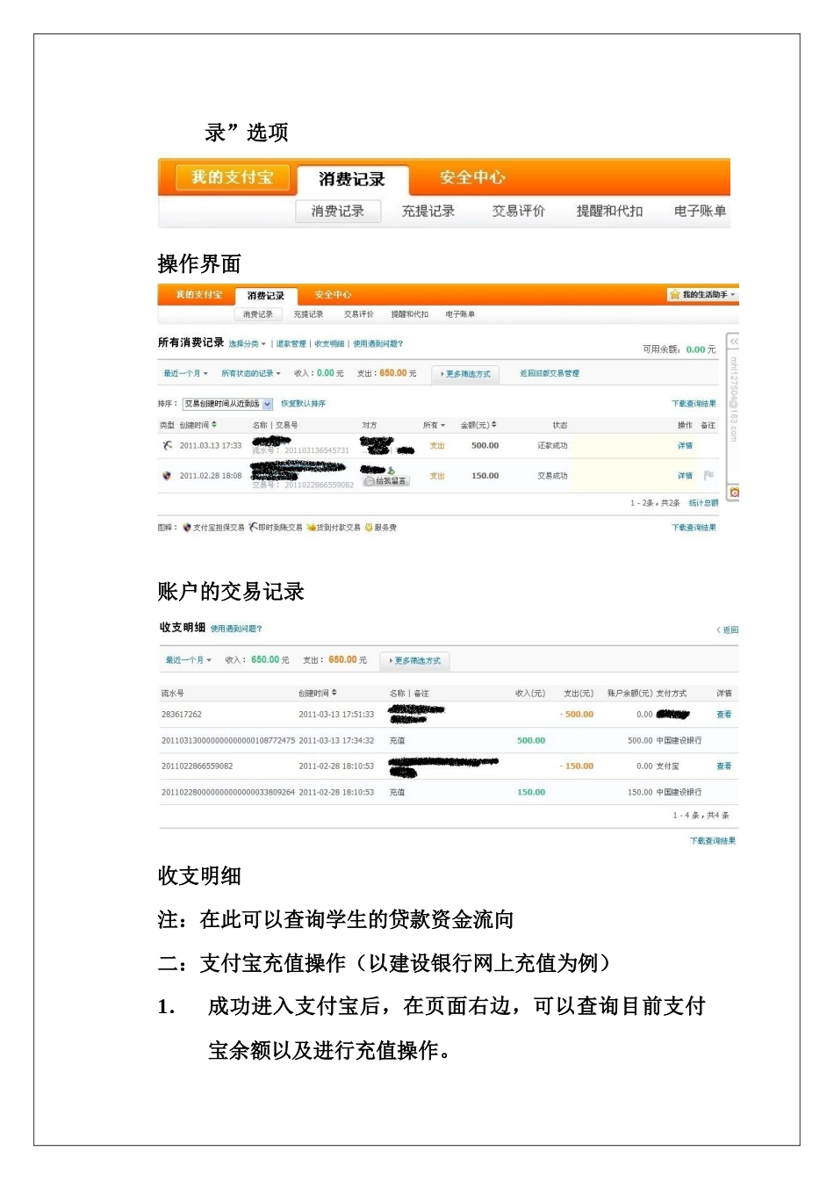Click the grey flag remark icon on the 150.00 row
834x1180 pixels.
708,475
